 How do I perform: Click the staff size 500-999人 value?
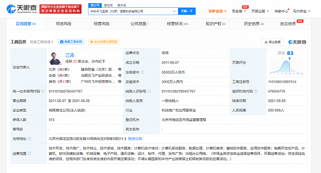[x=276, y=110]
